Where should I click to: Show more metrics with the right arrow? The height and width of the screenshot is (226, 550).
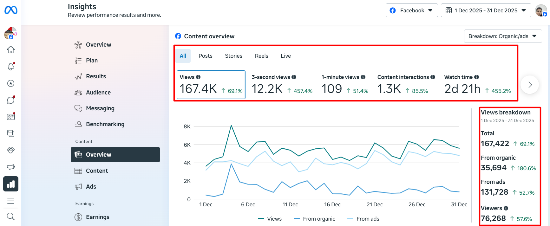click(x=530, y=85)
